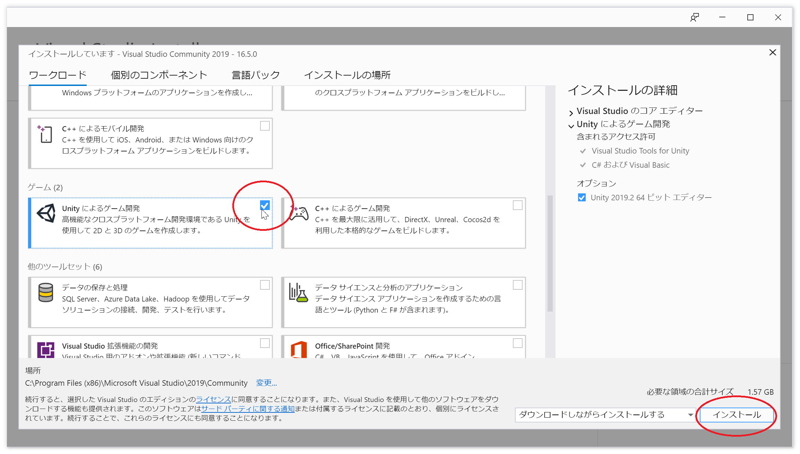
Task: Open the サード パーティに関する通知 link
Action: [248, 409]
